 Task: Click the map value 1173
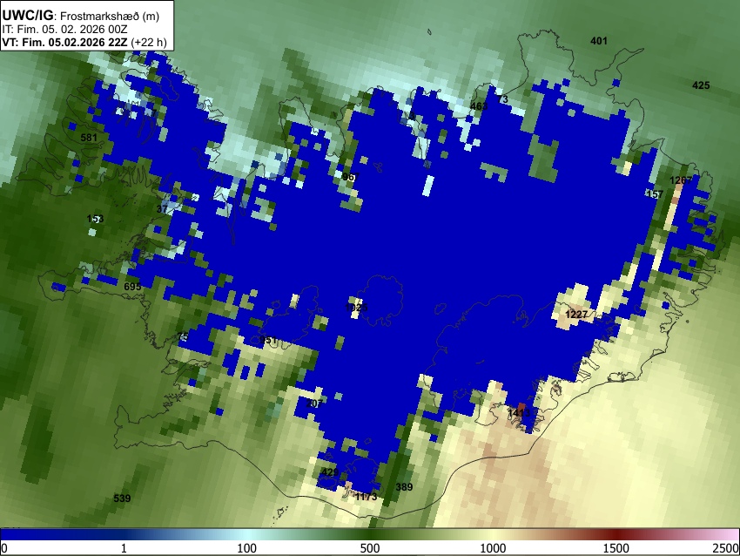[367, 497]
